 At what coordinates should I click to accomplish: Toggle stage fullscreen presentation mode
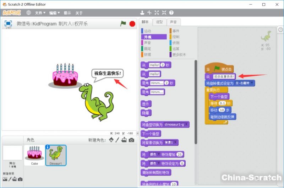pos(8,23)
